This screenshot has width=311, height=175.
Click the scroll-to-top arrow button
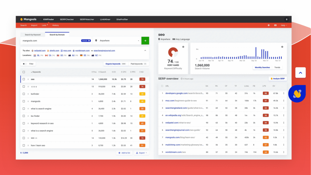coord(300,73)
